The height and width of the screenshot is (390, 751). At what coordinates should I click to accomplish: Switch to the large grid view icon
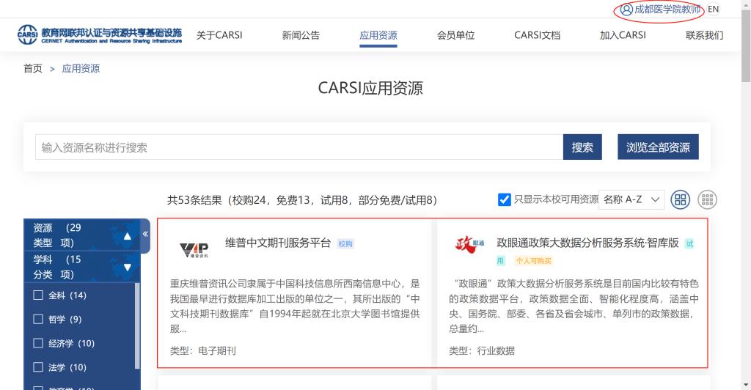(x=680, y=199)
